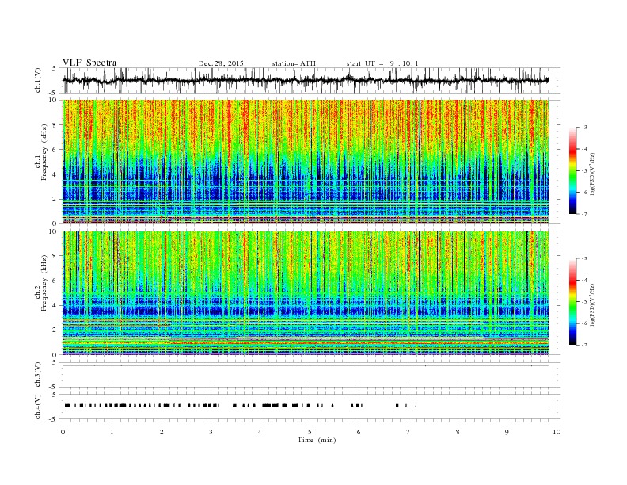Viewport: 627px width, 485px height.
Task: Click the "ch.1(V)" waveform axis label
Action: coord(38,80)
